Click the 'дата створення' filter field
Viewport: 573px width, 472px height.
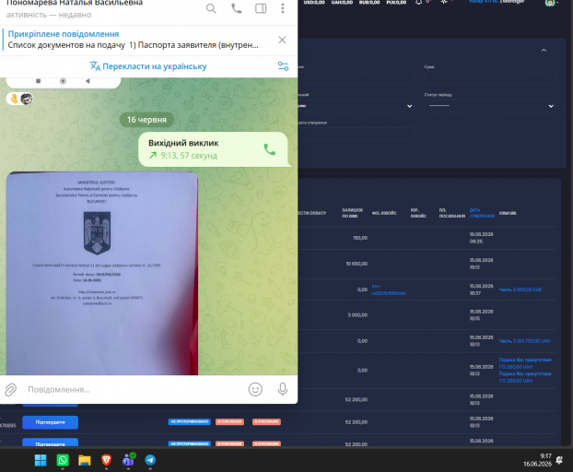tap(356, 134)
